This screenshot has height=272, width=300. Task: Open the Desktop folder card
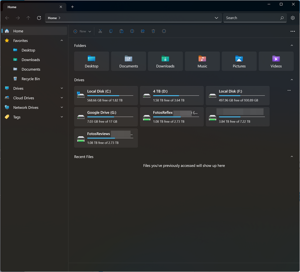[x=91, y=61]
